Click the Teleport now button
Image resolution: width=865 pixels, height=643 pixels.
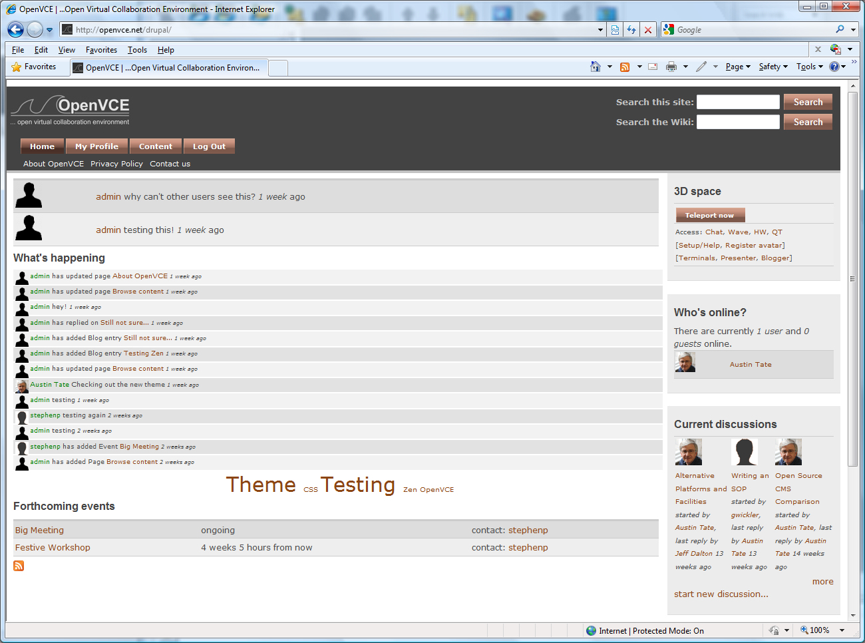click(x=710, y=215)
